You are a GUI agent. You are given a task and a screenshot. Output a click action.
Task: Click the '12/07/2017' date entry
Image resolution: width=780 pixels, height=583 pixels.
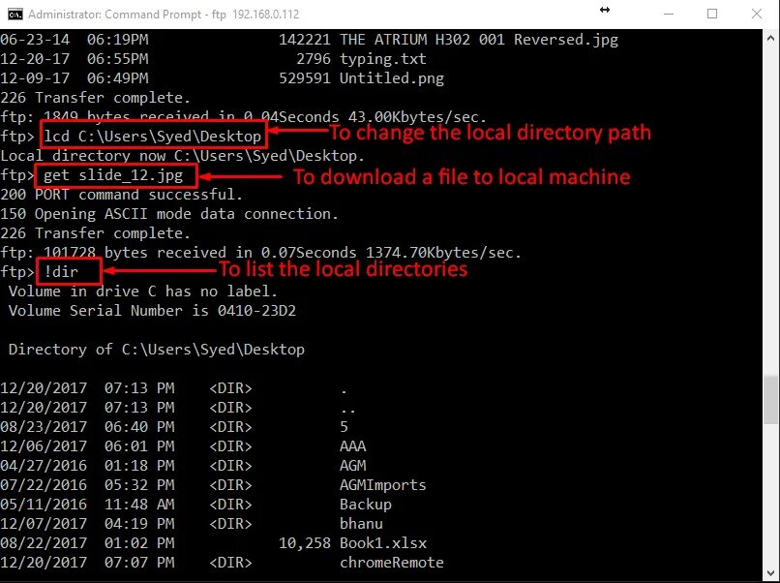click(x=44, y=524)
